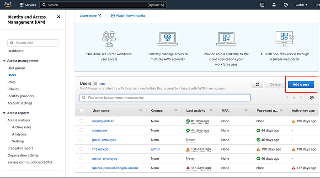The height and width of the screenshot is (178, 320).
Task: Click the red warning icon for 414 days ago
Action: tap(188, 168)
